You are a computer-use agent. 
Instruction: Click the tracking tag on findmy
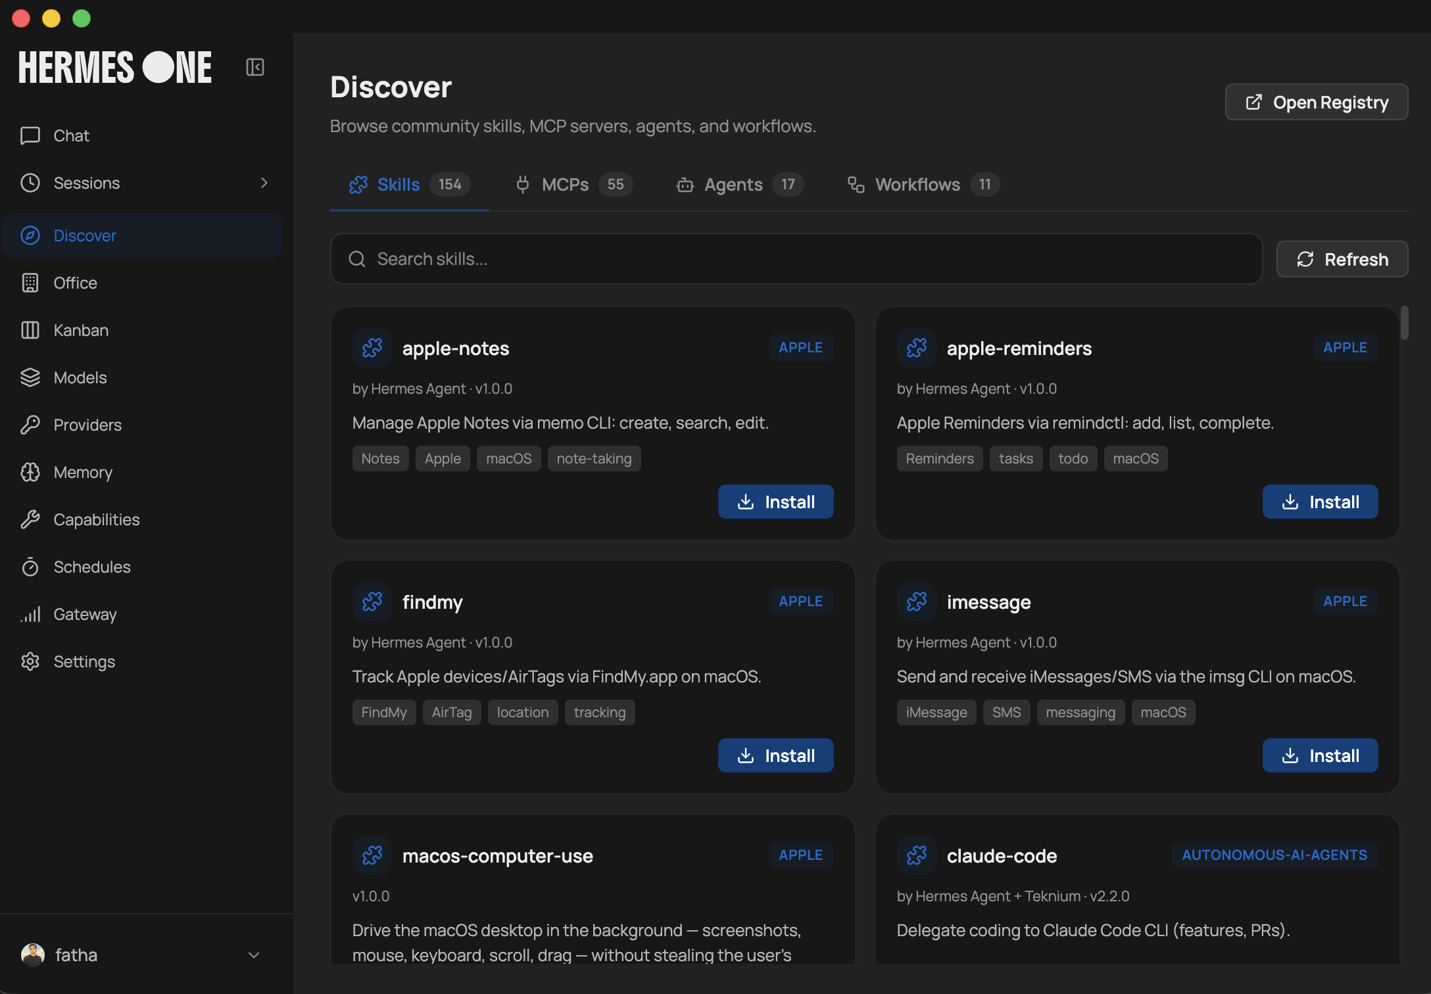(600, 713)
